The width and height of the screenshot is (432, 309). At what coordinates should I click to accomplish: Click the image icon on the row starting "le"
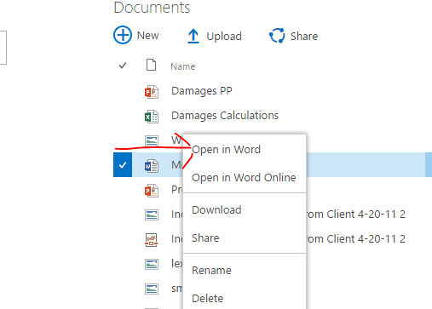(x=152, y=265)
